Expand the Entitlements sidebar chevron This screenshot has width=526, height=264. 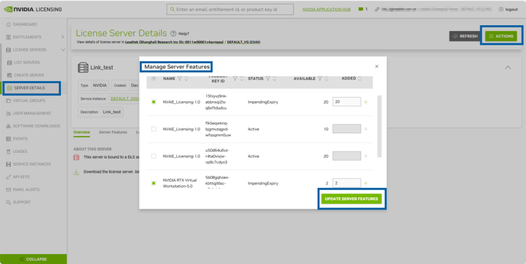(x=63, y=37)
